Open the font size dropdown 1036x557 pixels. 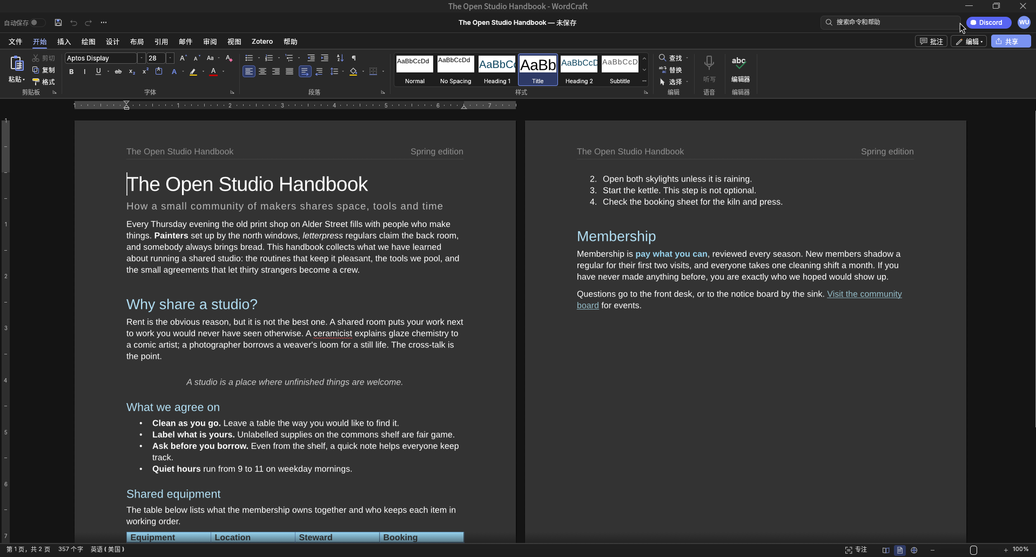170,58
